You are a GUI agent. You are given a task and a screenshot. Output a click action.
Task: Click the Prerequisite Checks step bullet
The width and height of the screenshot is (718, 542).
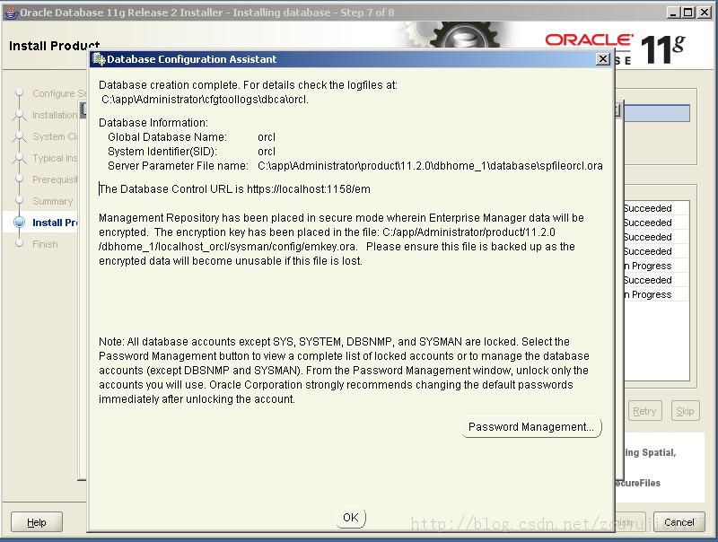click(x=19, y=179)
